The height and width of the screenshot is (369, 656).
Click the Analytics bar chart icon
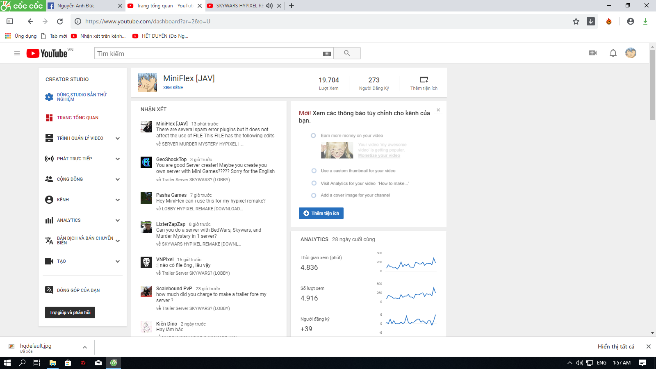(x=49, y=220)
